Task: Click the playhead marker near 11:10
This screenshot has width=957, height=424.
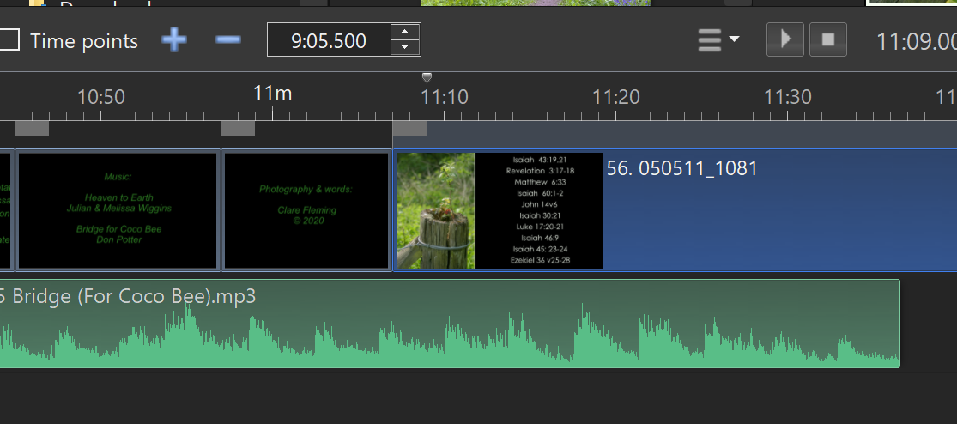Action: [427, 79]
